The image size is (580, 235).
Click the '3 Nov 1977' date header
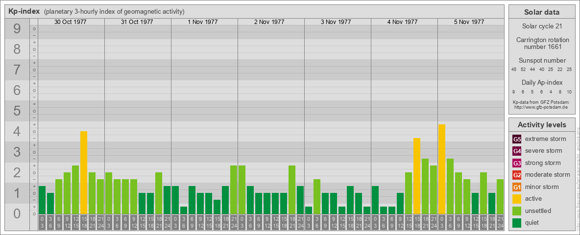336,22
